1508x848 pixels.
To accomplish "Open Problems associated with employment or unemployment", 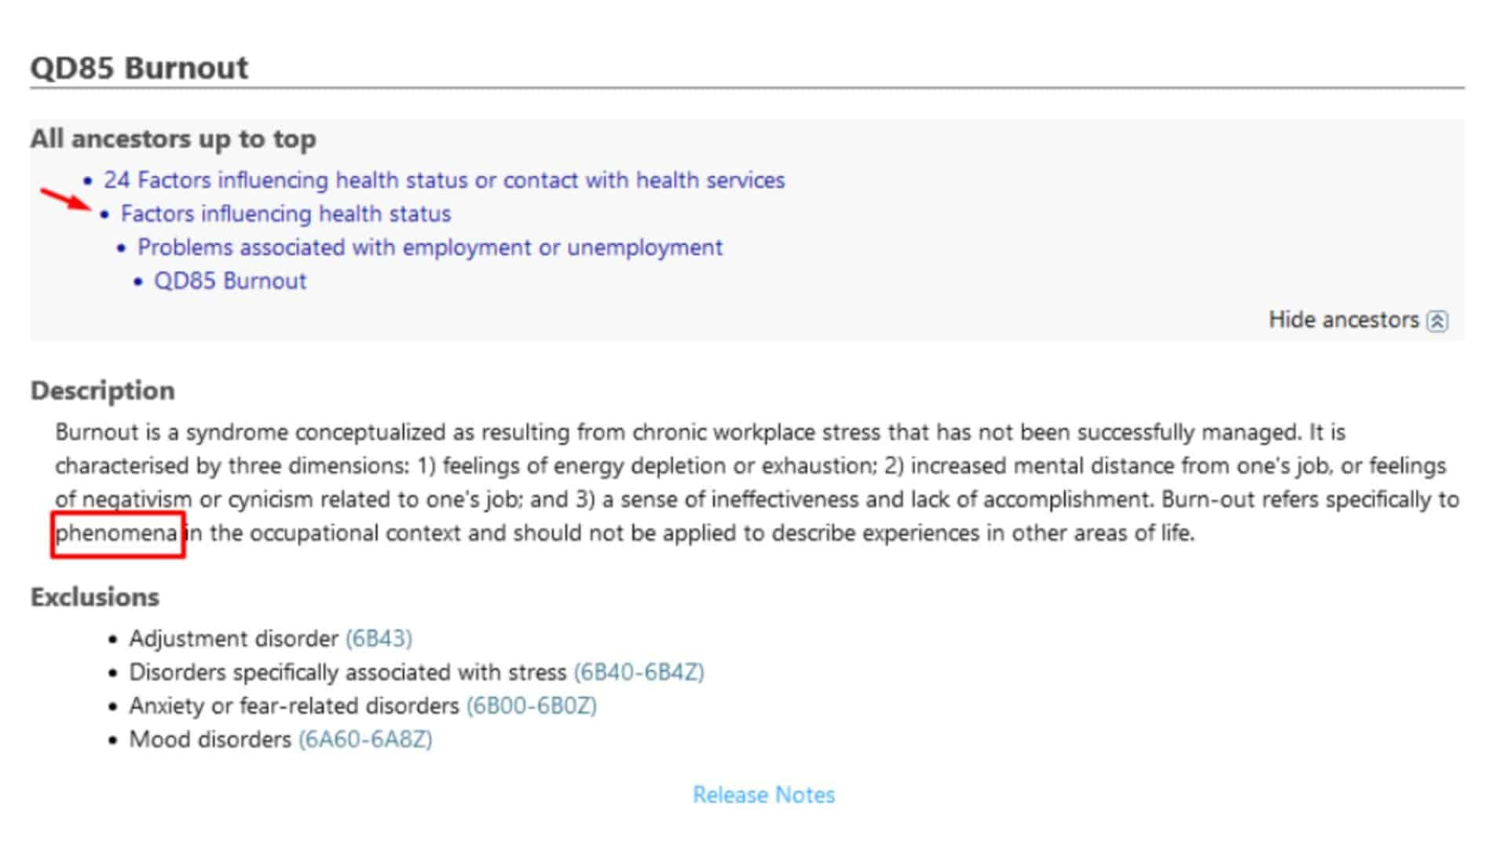I will [430, 247].
